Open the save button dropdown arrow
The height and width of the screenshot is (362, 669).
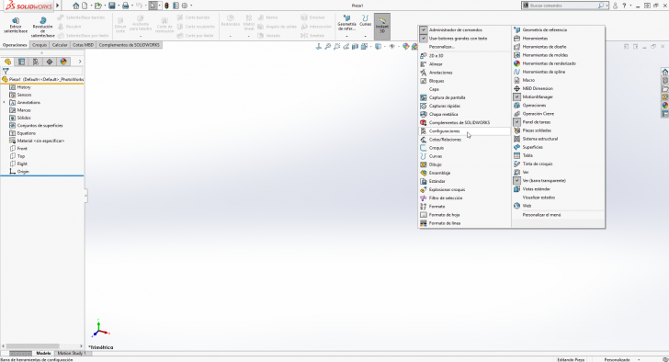[x=119, y=6]
